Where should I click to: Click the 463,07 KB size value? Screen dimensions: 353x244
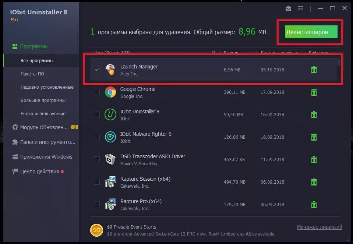pyautogui.click(x=234, y=160)
